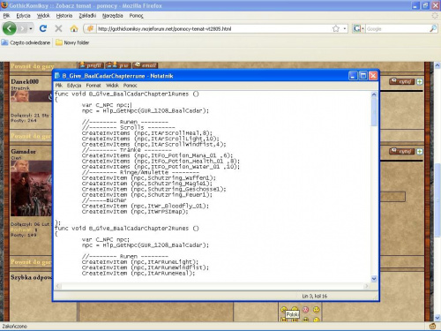This screenshot has width=441, height=331.
Task: Open Firefox history dropdown next to back button
Action: [x=31, y=28]
